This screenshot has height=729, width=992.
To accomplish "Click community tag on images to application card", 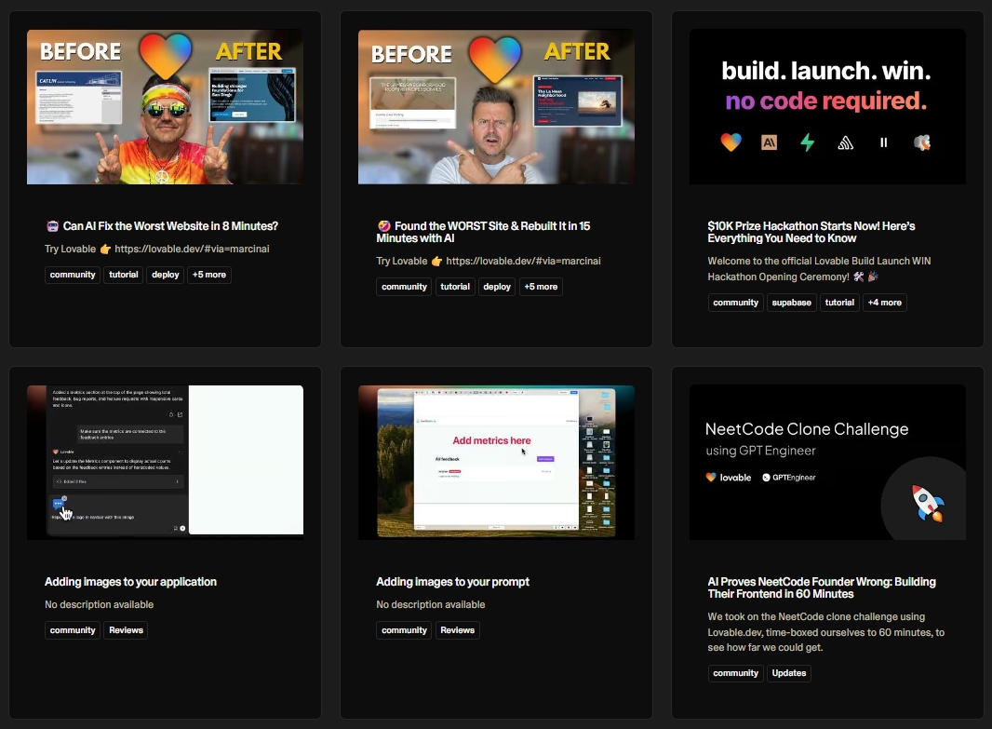I will pyautogui.click(x=73, y=630).
